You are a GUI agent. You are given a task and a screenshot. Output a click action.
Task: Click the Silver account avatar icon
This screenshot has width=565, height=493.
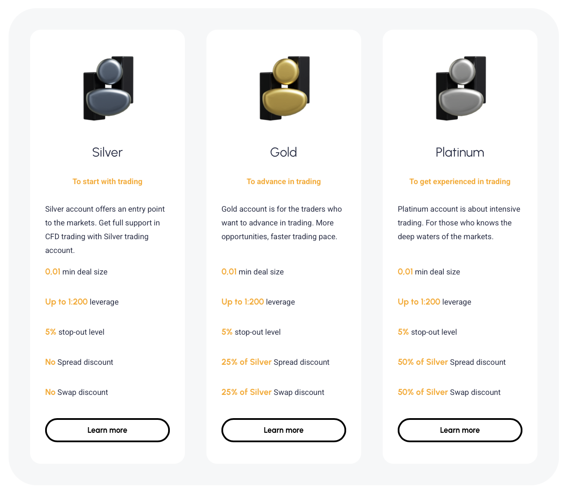[108, 88]
